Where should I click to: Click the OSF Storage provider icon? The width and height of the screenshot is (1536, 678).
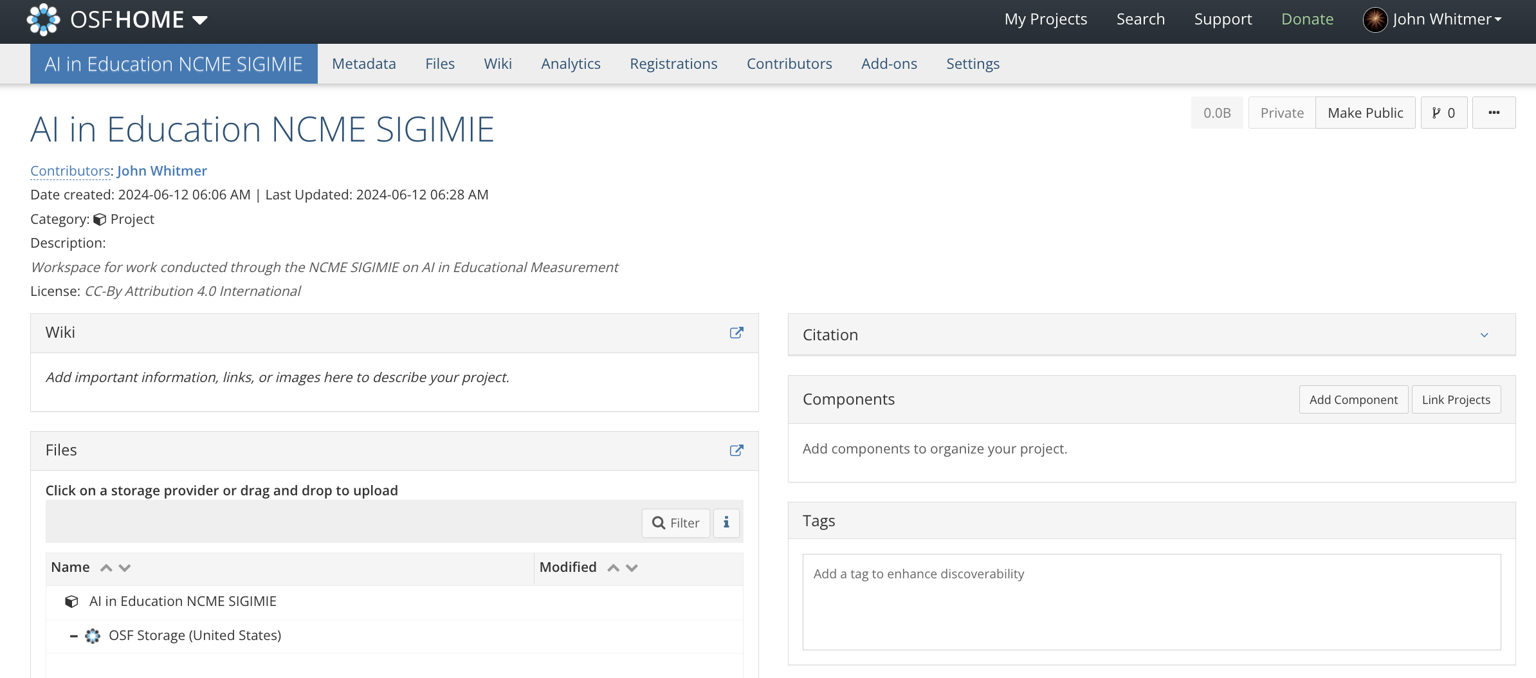point(93,636)
